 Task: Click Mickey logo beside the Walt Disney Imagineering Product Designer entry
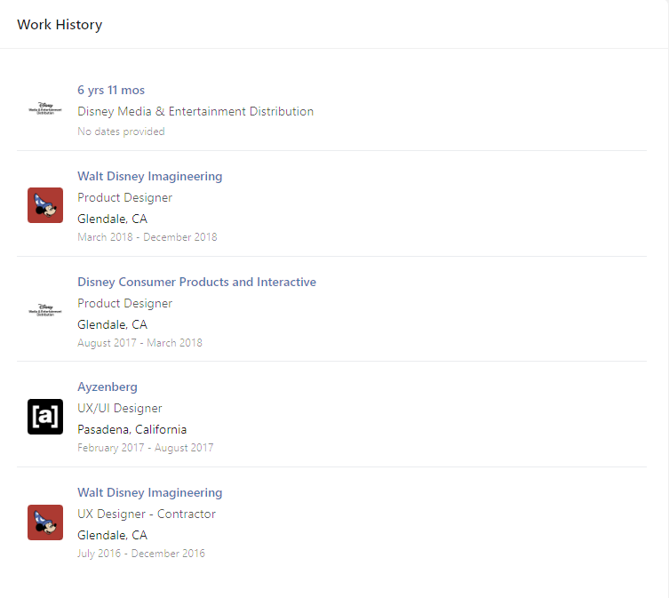45,205
